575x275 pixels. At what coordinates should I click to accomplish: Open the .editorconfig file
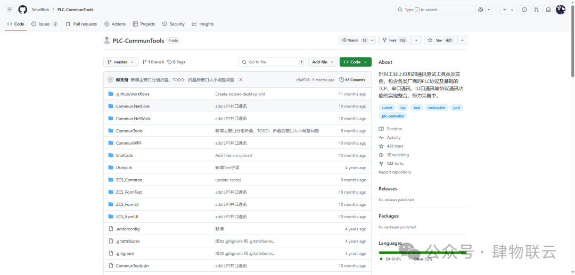128,229
